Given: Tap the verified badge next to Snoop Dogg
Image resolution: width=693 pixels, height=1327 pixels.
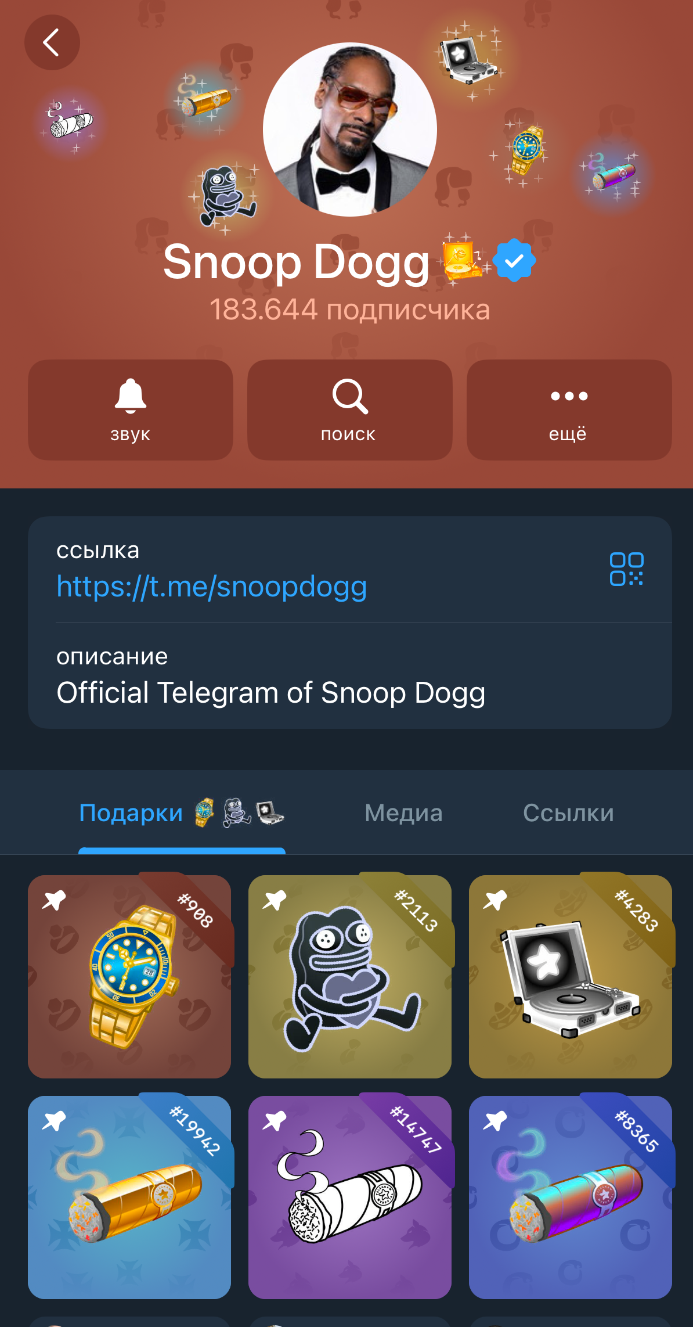Looking at the screenshot, I should [514, 261].
